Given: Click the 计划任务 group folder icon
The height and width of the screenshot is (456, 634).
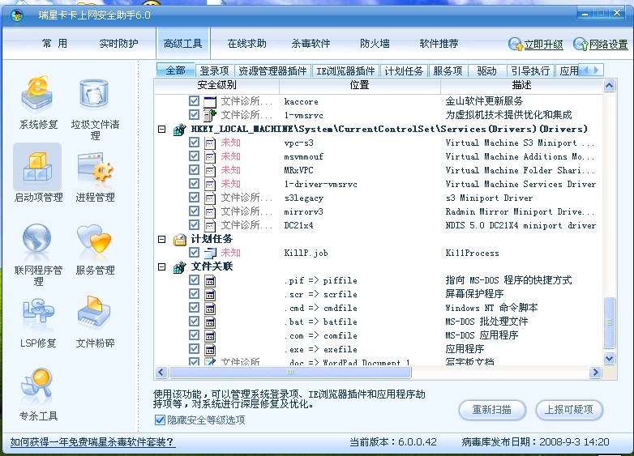Looking at the screenshot, I should click(x=179, y=240).
